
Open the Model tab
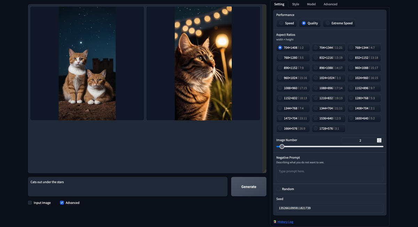(x=311, y=4)
